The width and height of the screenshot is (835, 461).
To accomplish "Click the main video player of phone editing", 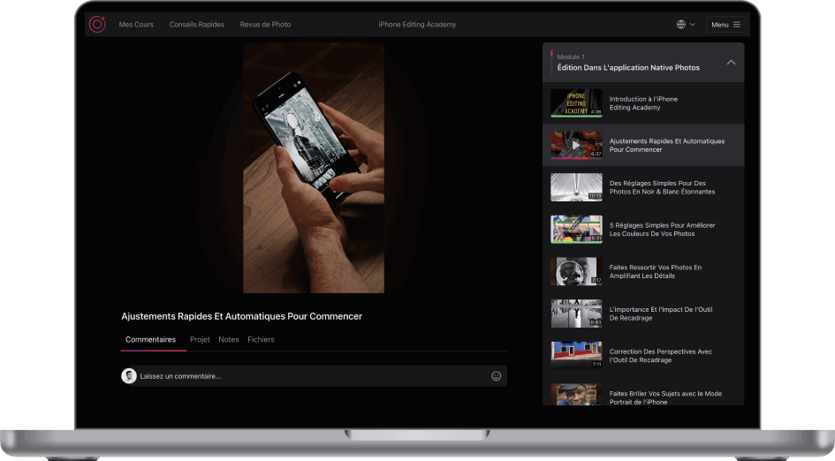I will tap(314, 168).
